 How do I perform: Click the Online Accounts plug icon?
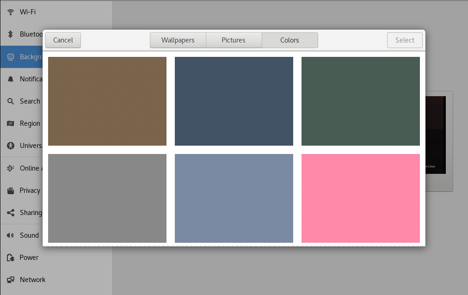[x=11, y=168]
